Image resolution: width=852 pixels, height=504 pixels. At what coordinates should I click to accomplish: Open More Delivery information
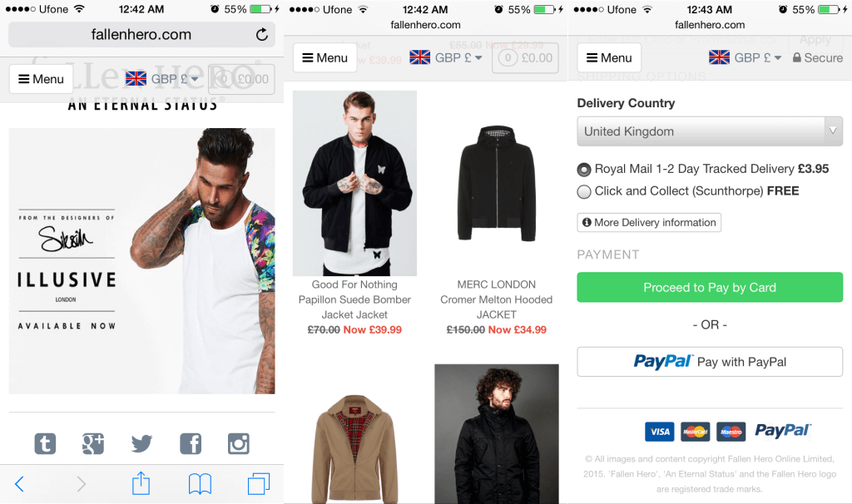click(x=649, y=223)
